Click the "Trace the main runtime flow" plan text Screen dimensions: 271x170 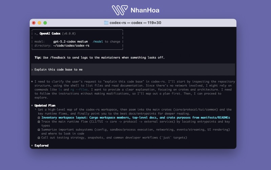[136, 124]
